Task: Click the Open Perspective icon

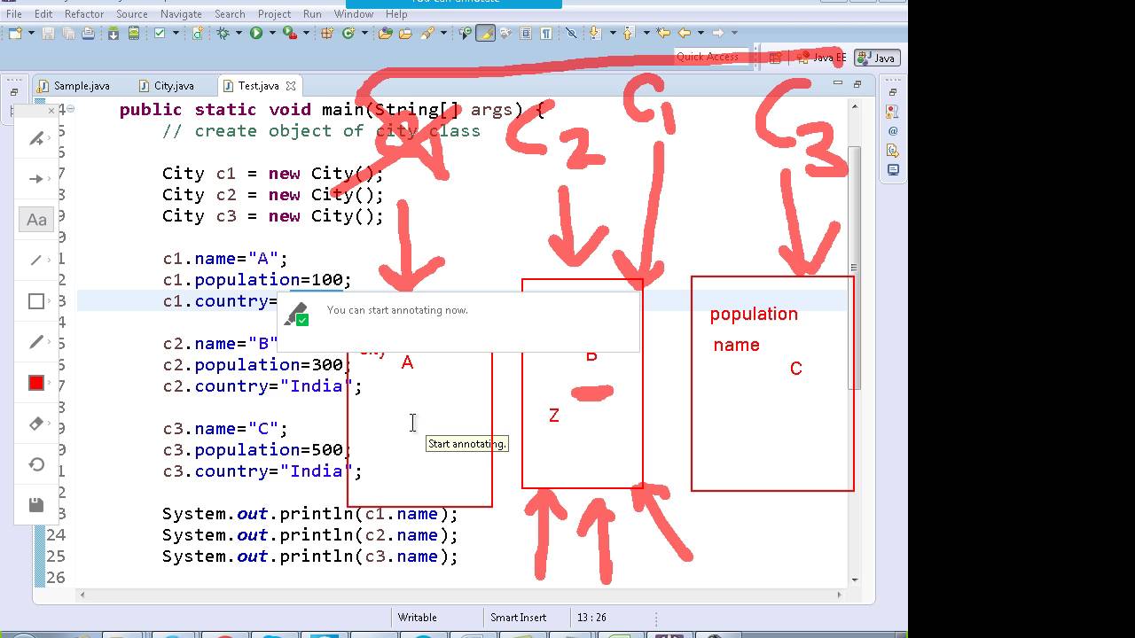Action: 775,58
